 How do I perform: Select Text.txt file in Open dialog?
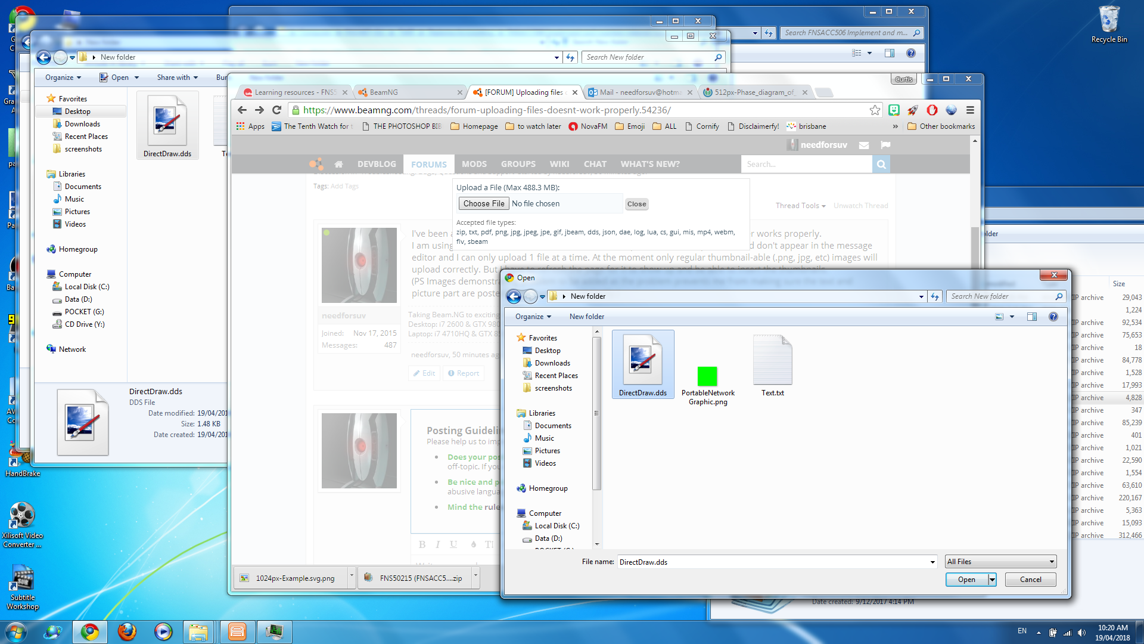(x=773, y=365)
